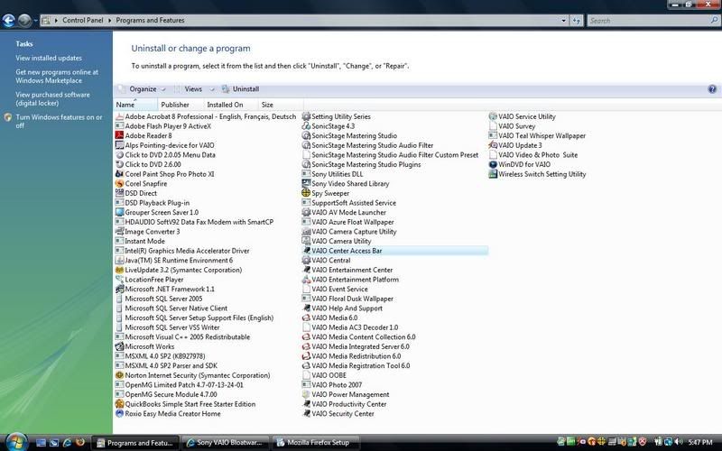Click the Back navigation arrow
722x451 pixels.
tap(8, 20)
